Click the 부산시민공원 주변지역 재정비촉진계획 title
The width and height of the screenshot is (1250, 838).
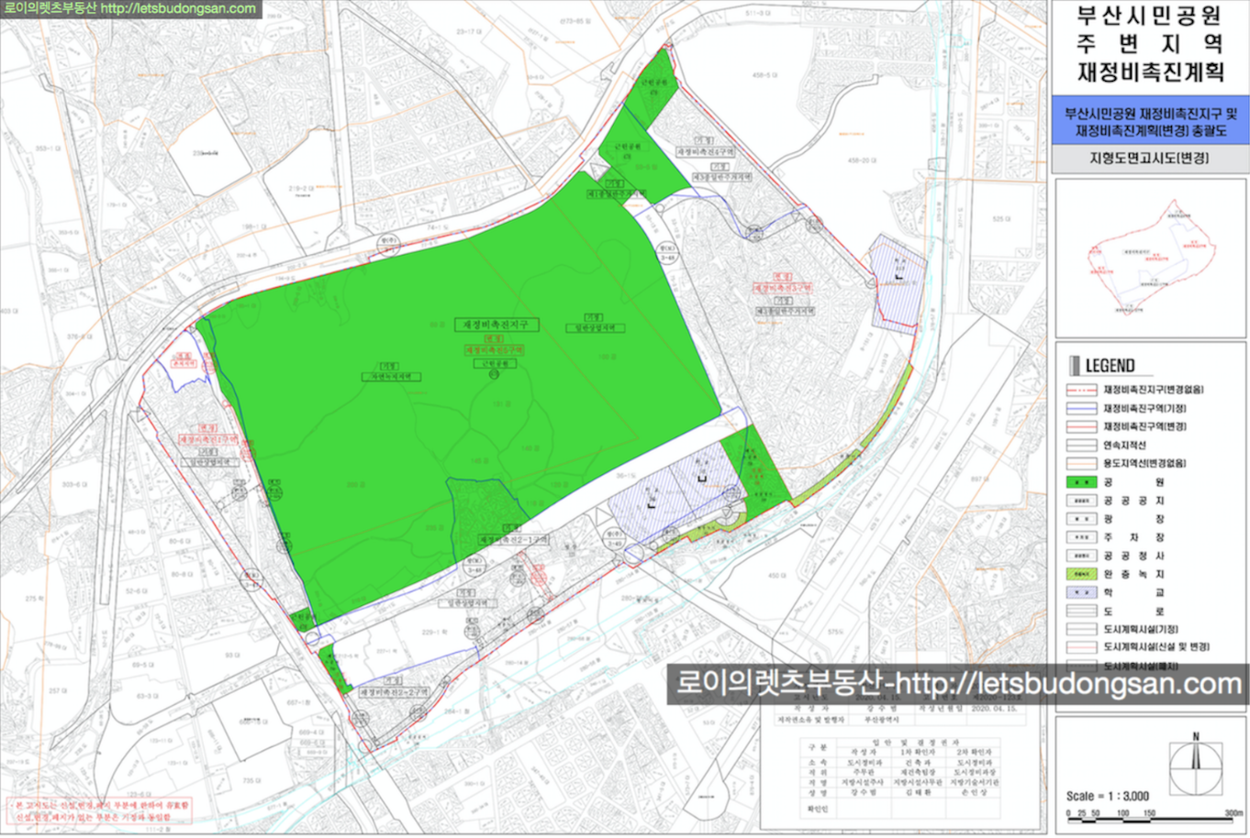tap(1150, 43)
